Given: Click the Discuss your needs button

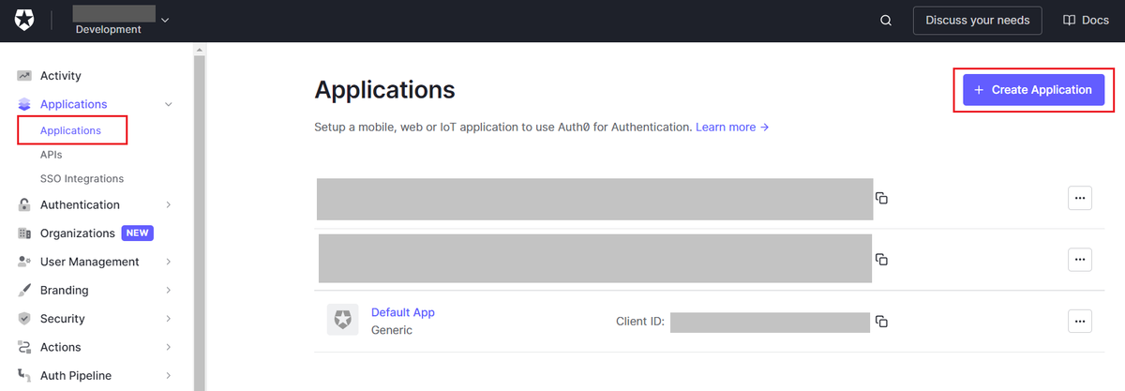Looking at the screenshot, I should pyautogui.click(x=977, y=21).
